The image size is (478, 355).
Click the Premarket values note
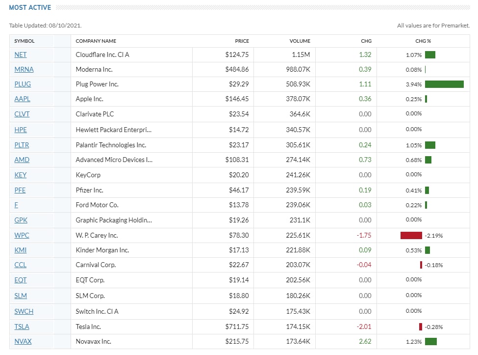433,26
